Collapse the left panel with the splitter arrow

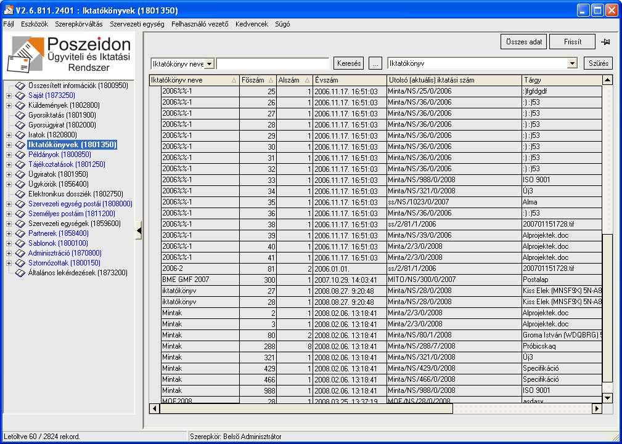pyautogui.click(x=139, y=231)
